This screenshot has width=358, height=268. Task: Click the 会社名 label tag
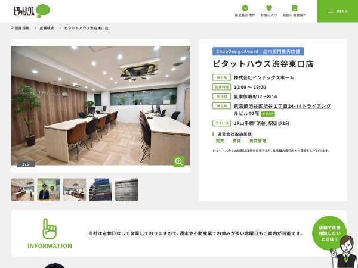pyautogui.click(x=222, y=77)
